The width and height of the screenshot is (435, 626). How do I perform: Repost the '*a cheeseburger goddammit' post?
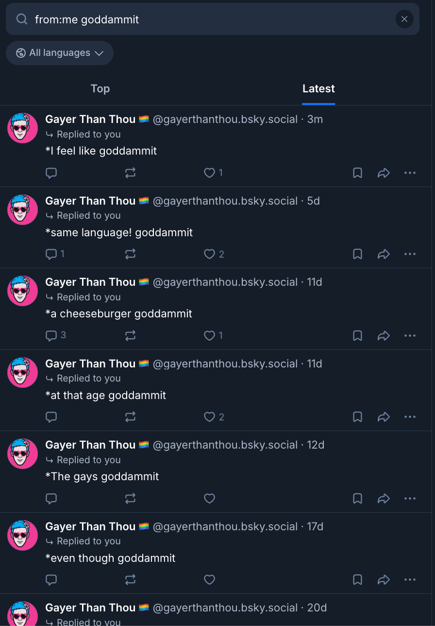pos(130,335)
